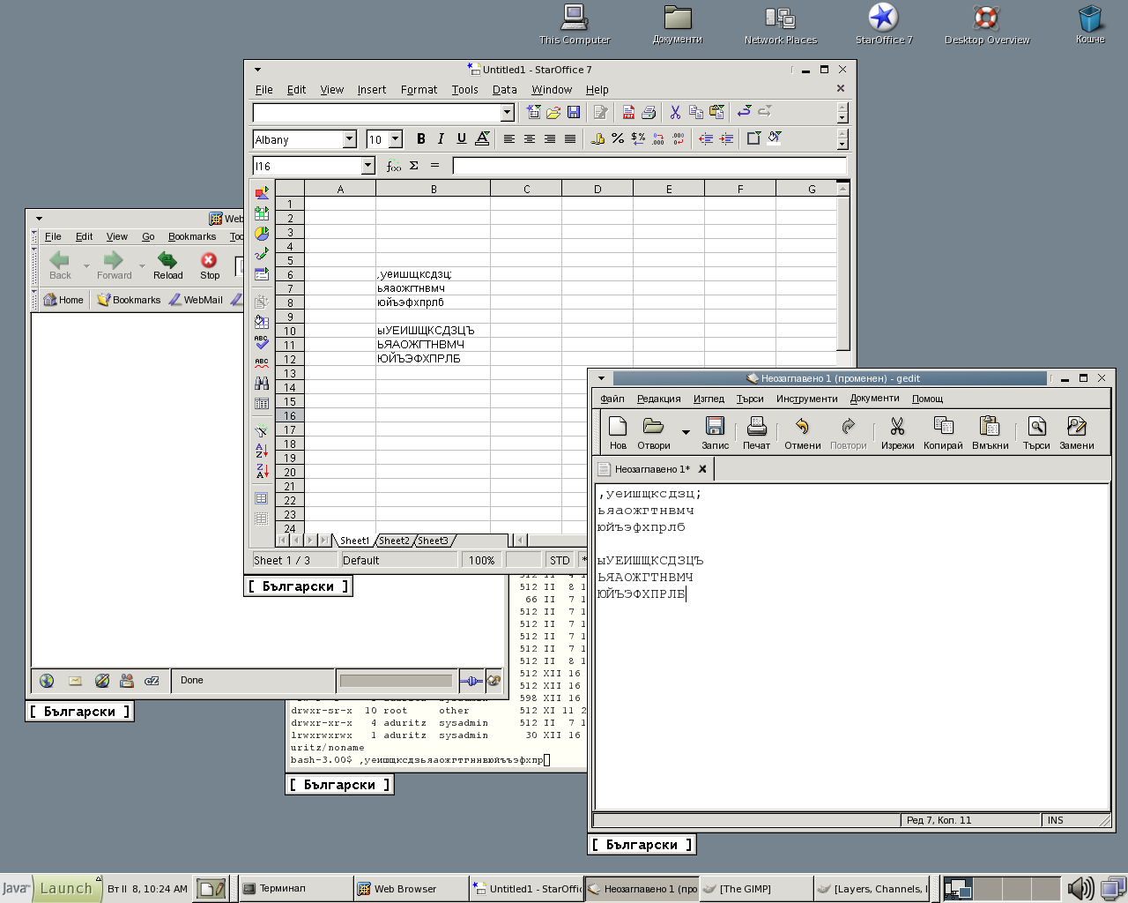Click the red Stop icon in Web Browser
Image resolution: width=1128 pixels, height=903 pixels.
point(209,265)
